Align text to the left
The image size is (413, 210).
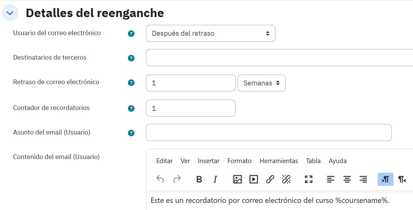tap(331, 179)
